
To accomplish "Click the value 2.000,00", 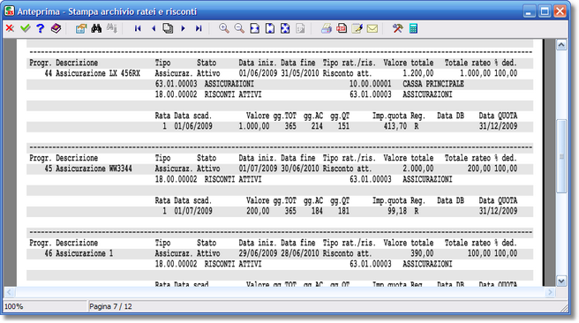I will [418, 169].
